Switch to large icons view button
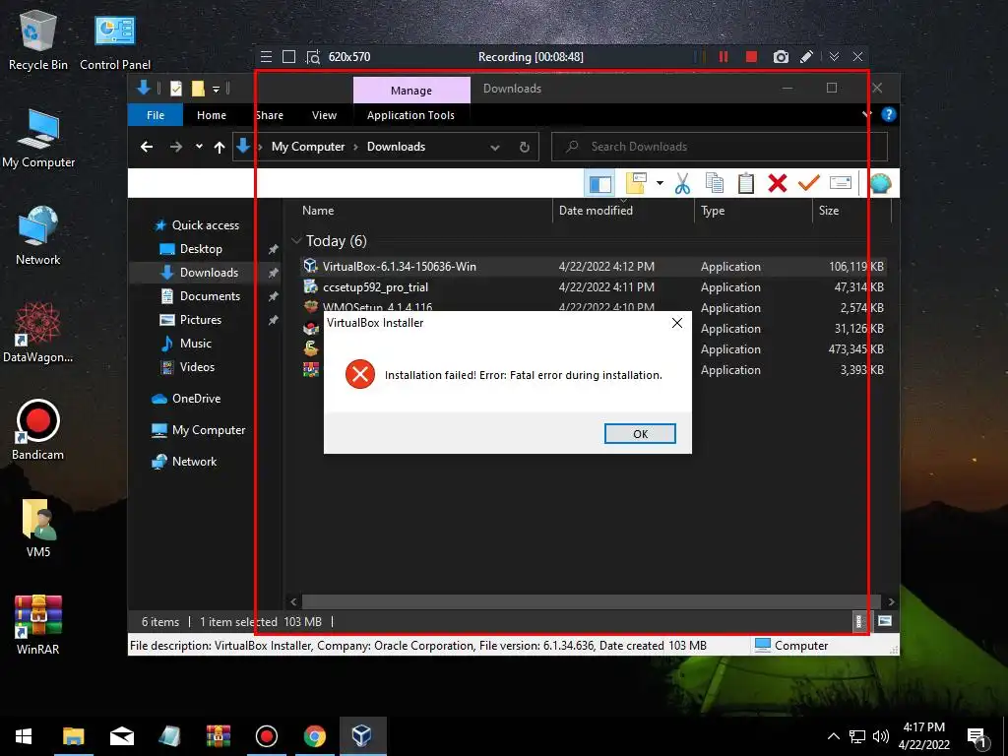Image resolution: width=1008 pixels, height=756 pixels. 885,621
